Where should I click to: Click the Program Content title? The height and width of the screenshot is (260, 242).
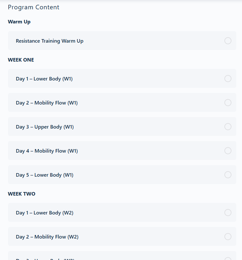34,7
